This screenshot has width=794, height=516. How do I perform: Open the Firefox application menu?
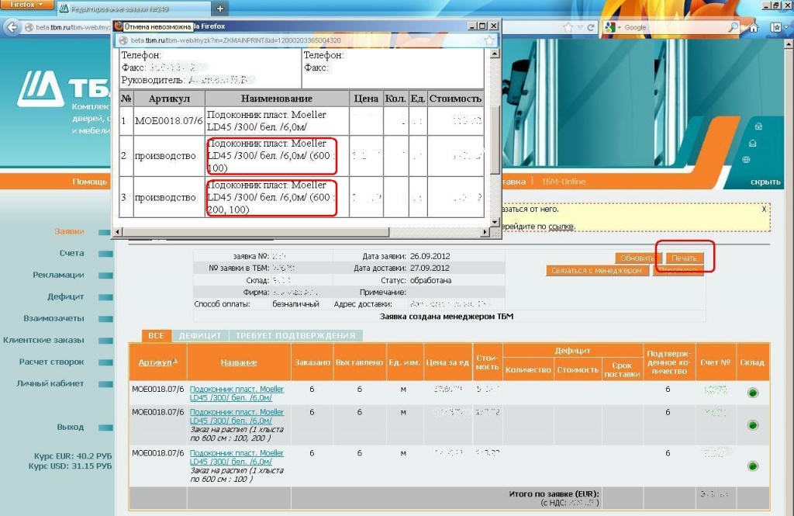(27, 5)
